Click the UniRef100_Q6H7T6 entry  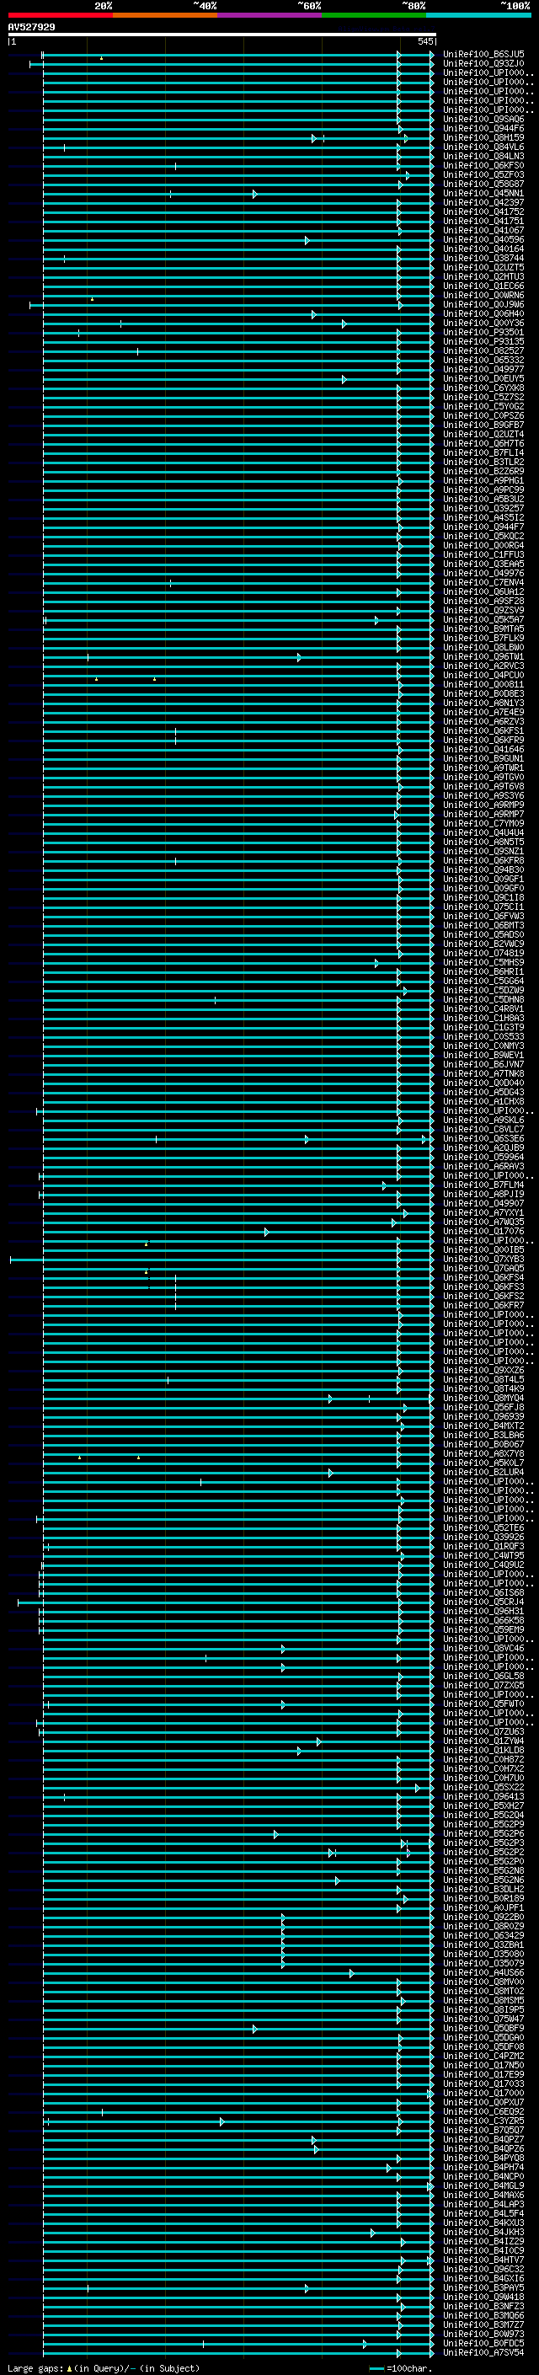point(483,443)
